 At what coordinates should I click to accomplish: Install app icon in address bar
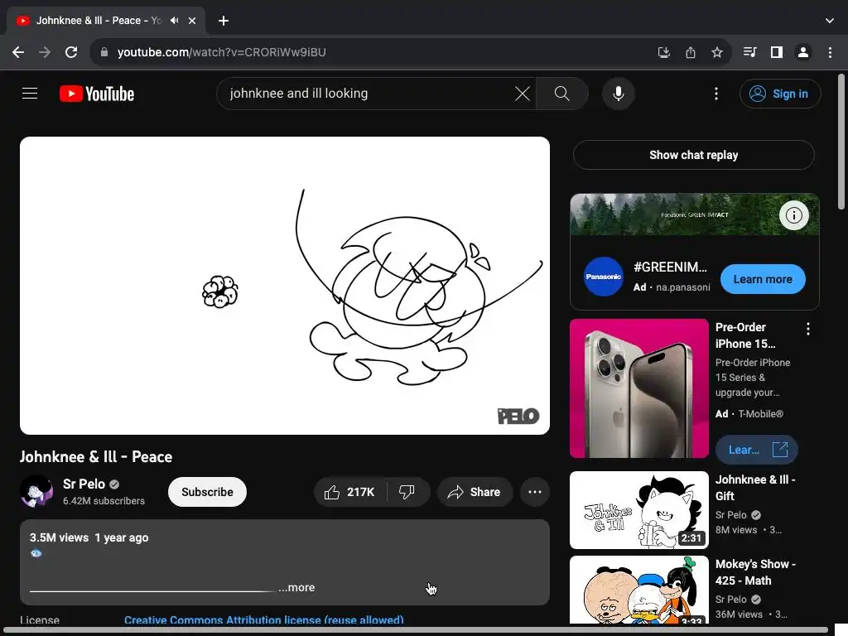(x=663, y=52)
